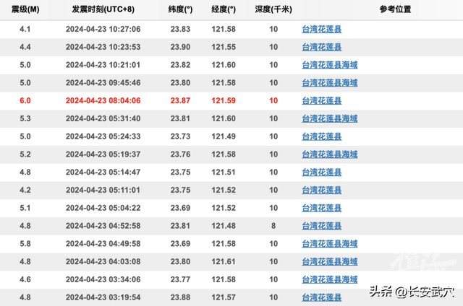This screenshot has height=306, width=463.
Task: Click location link for the M4.2 earthquake
Action: point(321,191)
